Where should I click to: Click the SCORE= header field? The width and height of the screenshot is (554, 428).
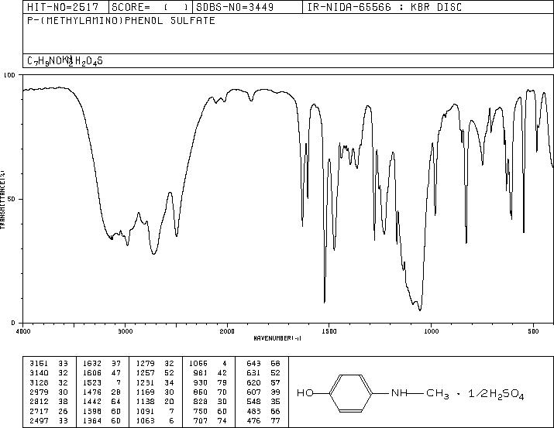pos(150,7)
